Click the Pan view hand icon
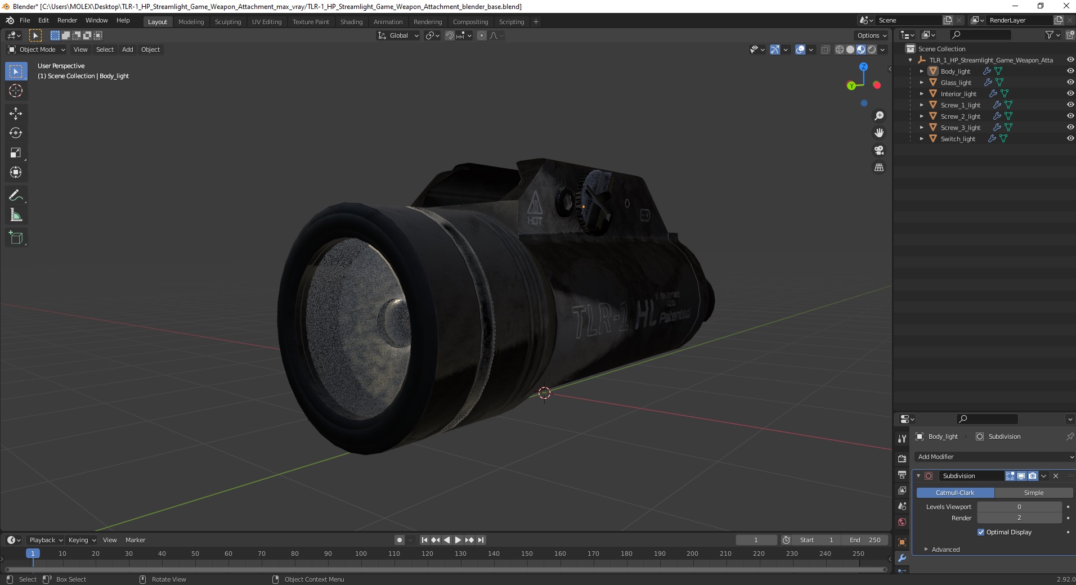The width and height of the screenshot is (1076, 585). coord(878,133)
